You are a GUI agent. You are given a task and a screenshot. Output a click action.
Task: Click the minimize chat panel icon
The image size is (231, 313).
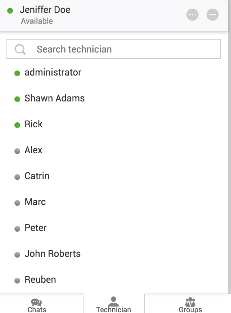coord(212,15)
